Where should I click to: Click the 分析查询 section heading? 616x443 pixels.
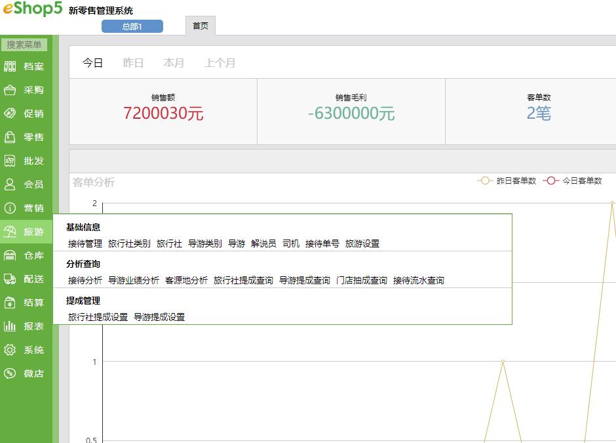(x=83, y=264)
